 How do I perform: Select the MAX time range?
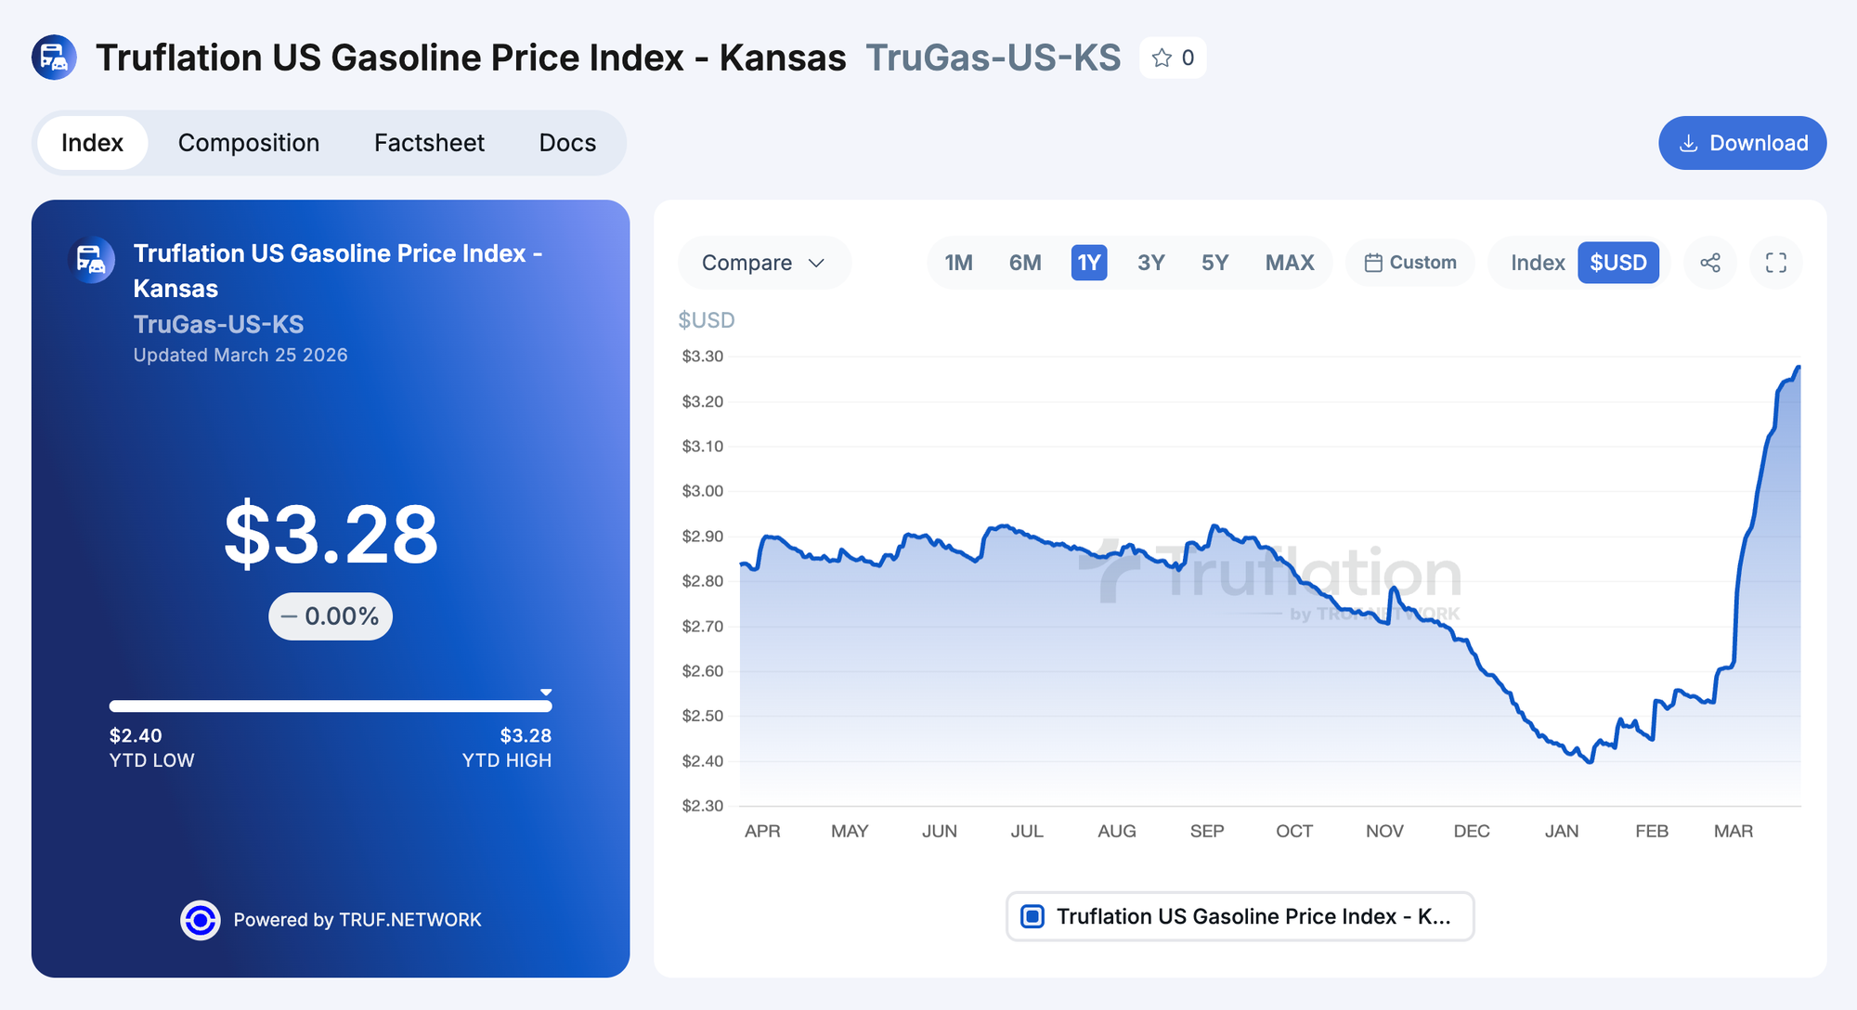(1289, 263)
